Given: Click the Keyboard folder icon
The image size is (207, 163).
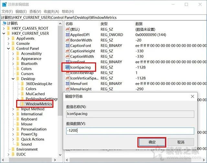Looking at the screenshot, I should click(18, 119).
